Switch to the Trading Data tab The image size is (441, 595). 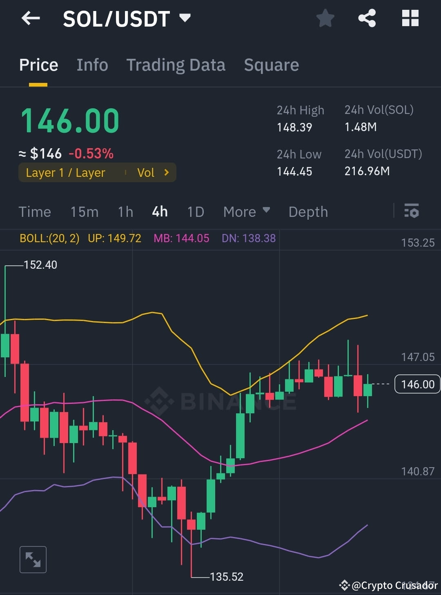(x=176, y=65)
